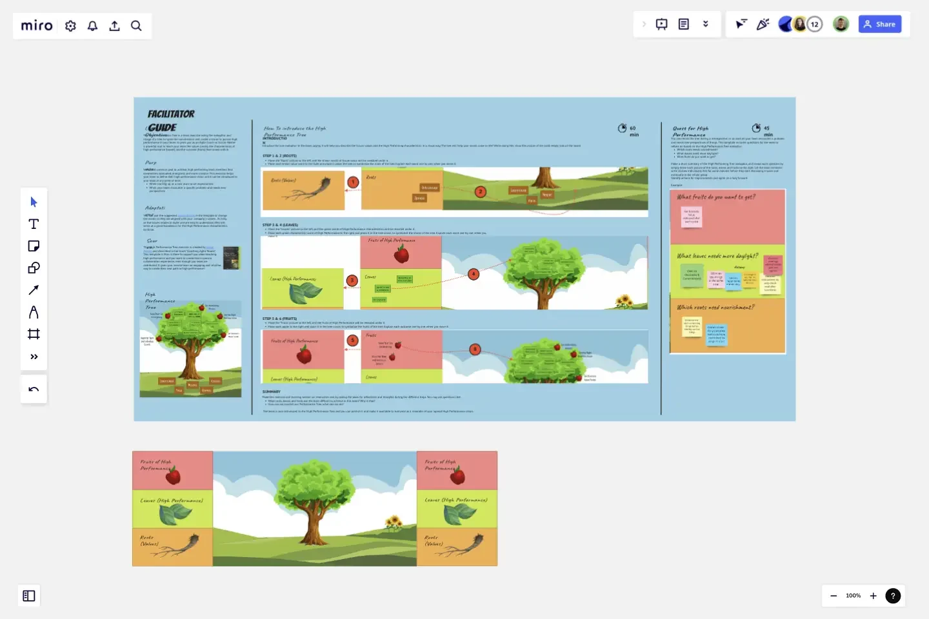The width and height of the screenshot is (929, 619).
Task: Open the help question mark
Action: click(893, 596)
